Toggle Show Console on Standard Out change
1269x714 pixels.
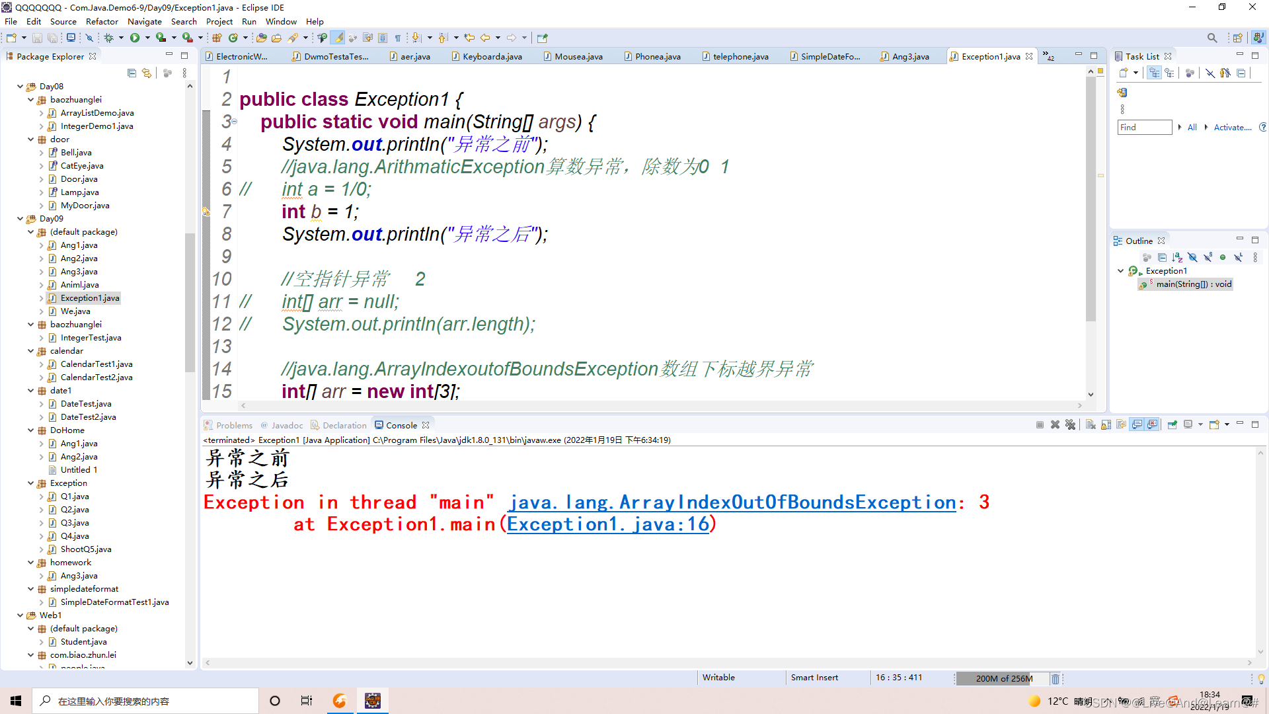(1137, 424)
